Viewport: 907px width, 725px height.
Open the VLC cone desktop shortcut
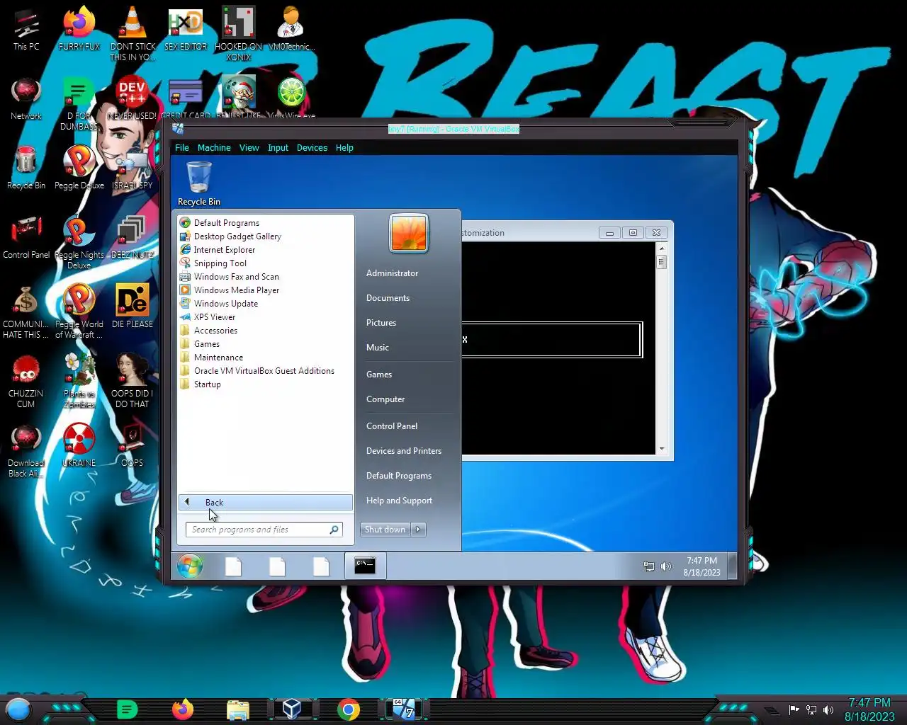coord(133,33)
